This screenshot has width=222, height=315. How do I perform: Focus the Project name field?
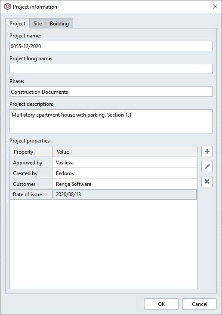point(111,46)
